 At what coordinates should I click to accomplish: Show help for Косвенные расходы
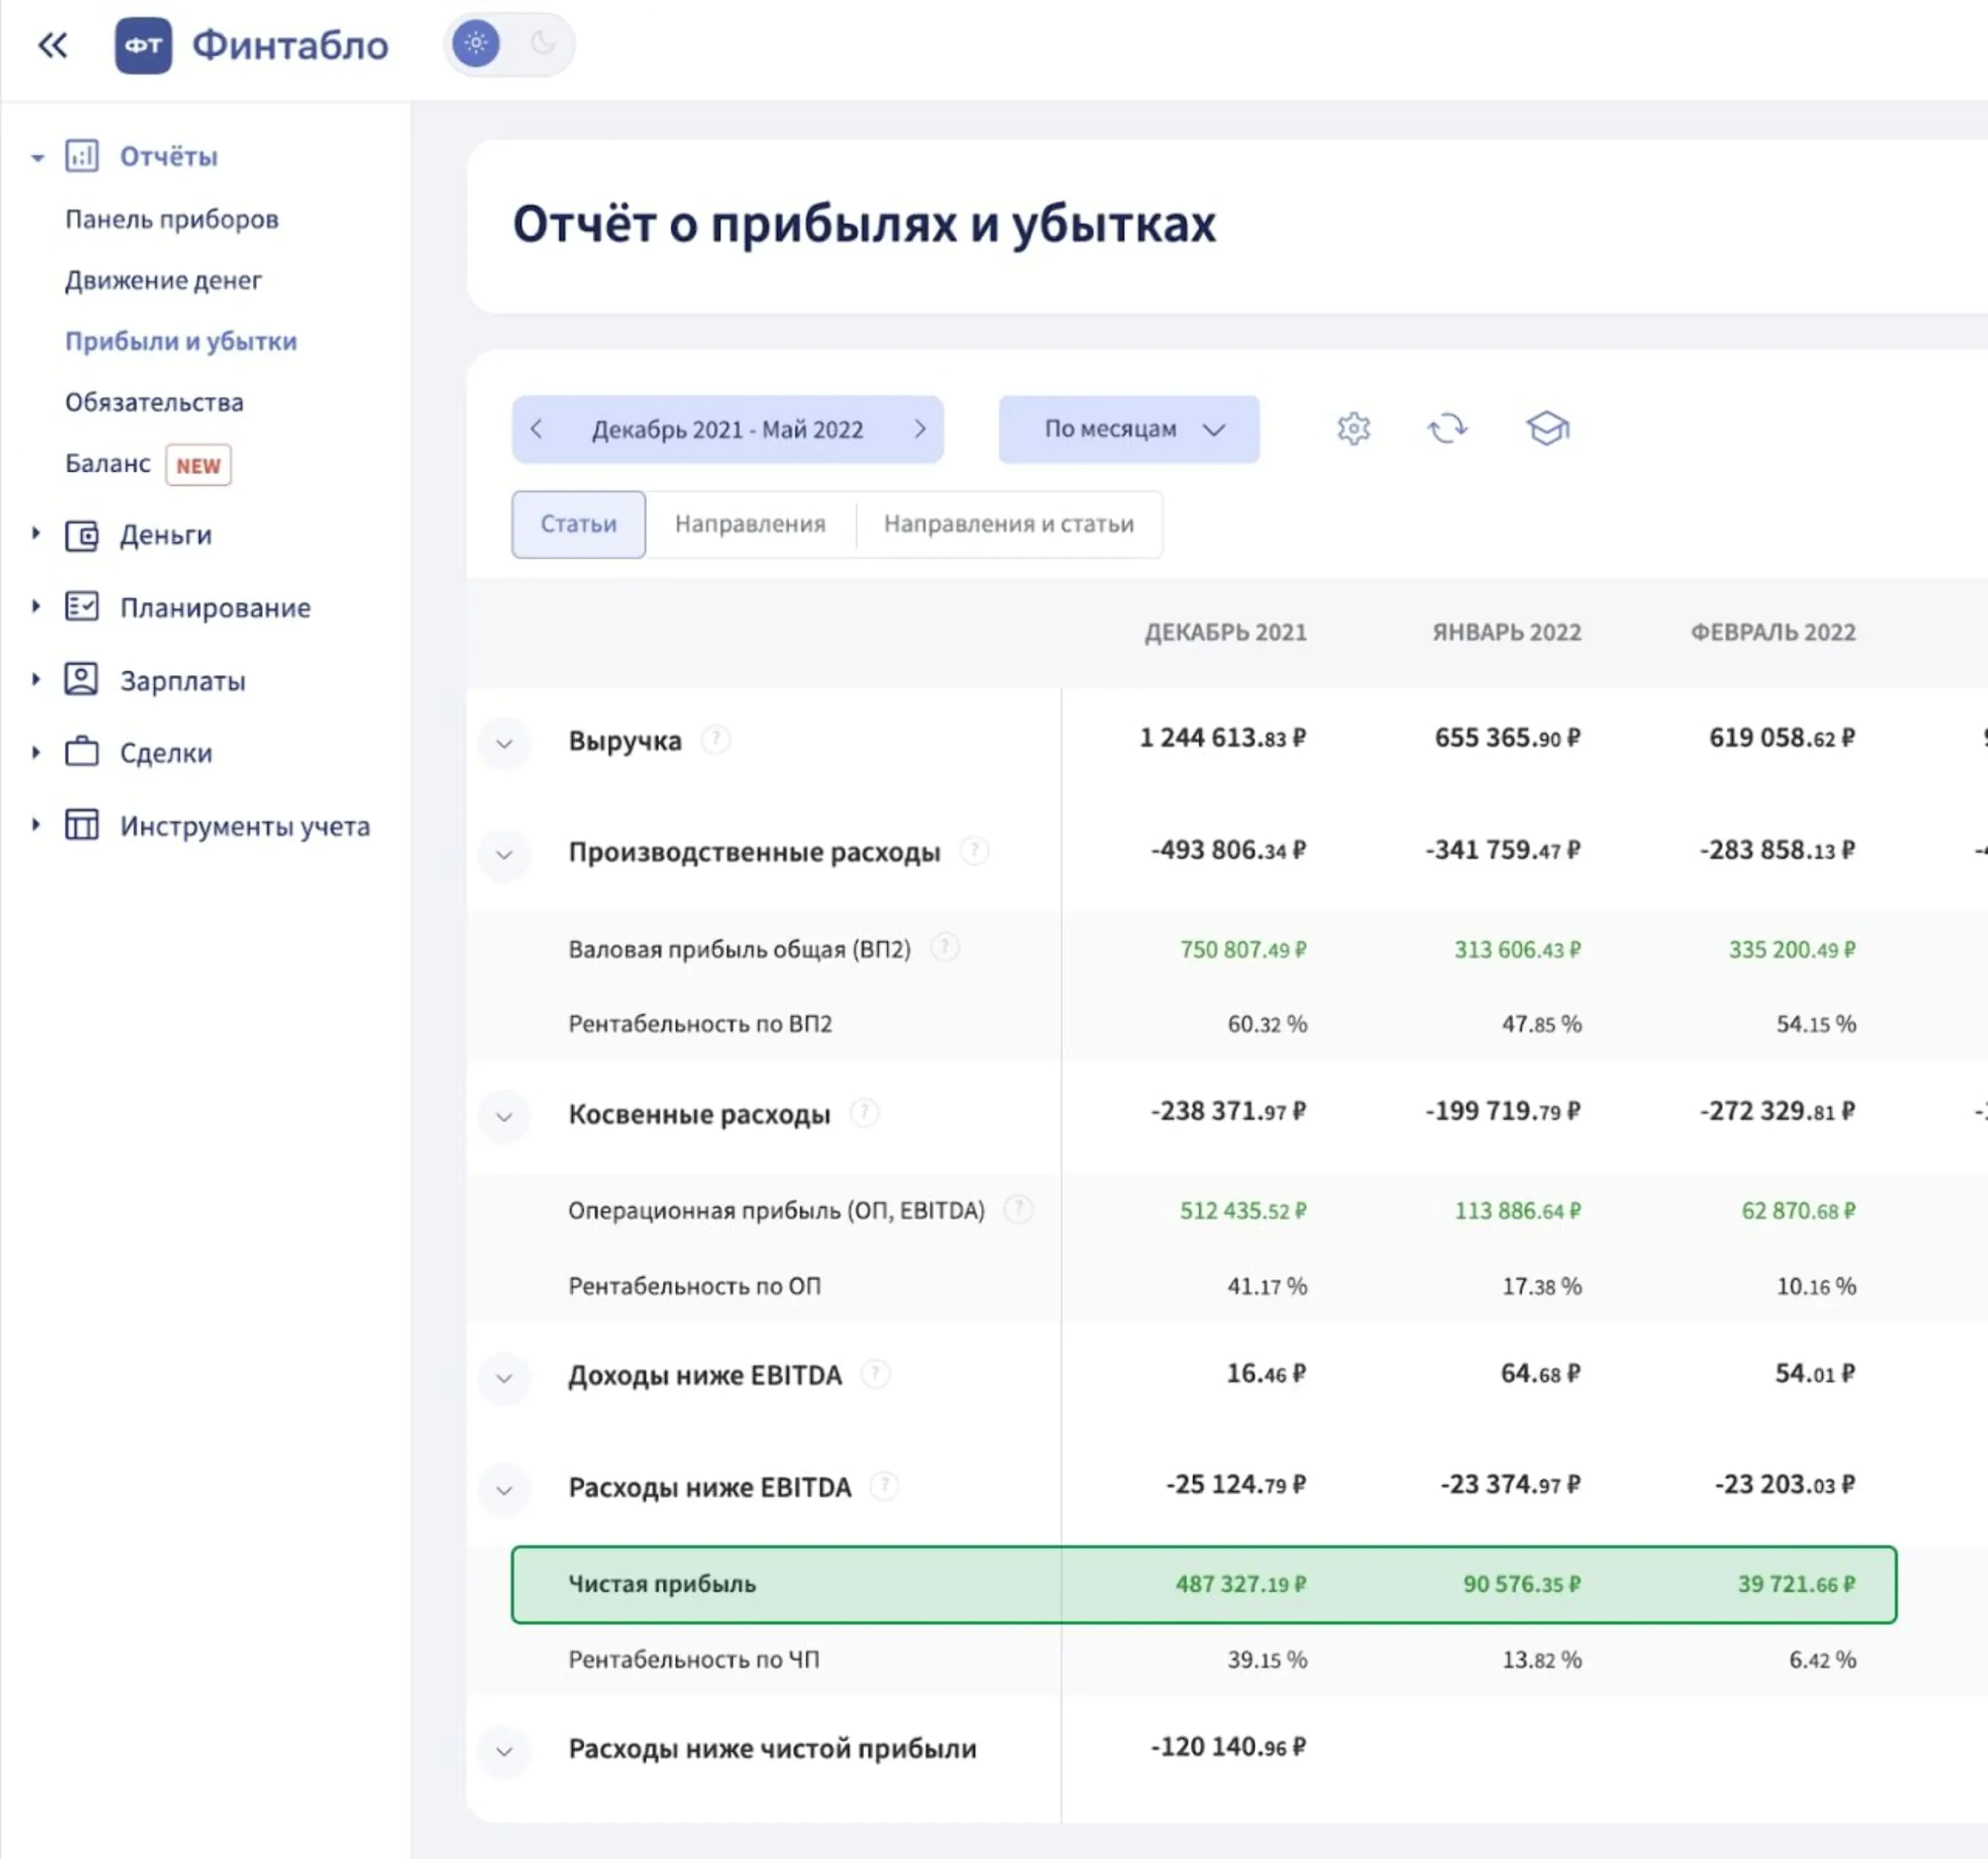click(x=864, y=1112)
